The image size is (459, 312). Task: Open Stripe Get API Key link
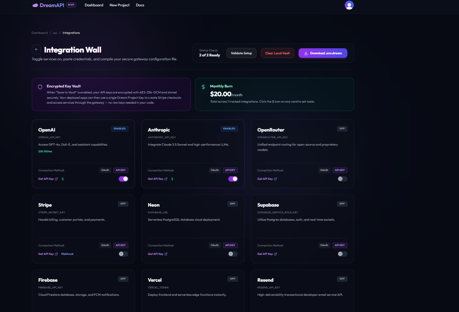click(48, 254)
